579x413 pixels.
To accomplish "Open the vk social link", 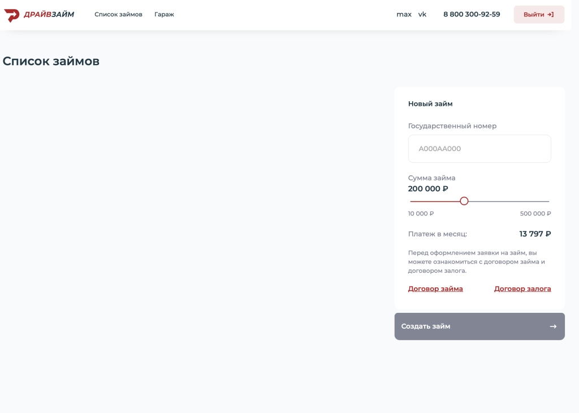I will (422, 15).
